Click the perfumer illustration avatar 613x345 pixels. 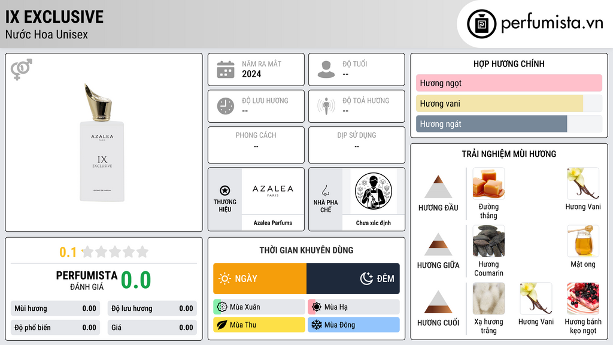[x=374, y=191]
